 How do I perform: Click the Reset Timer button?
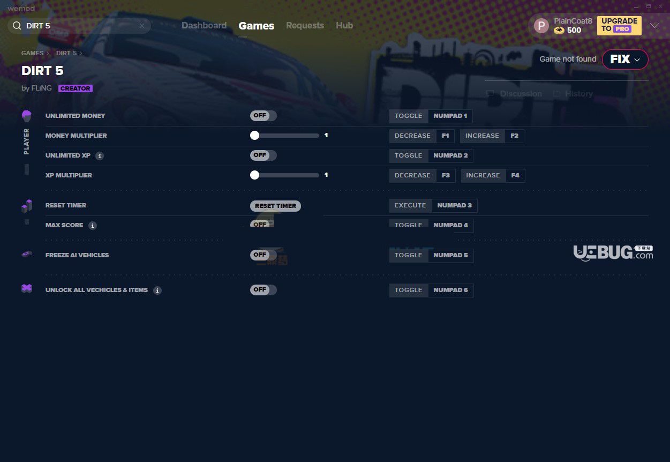(x=275, y=206)
